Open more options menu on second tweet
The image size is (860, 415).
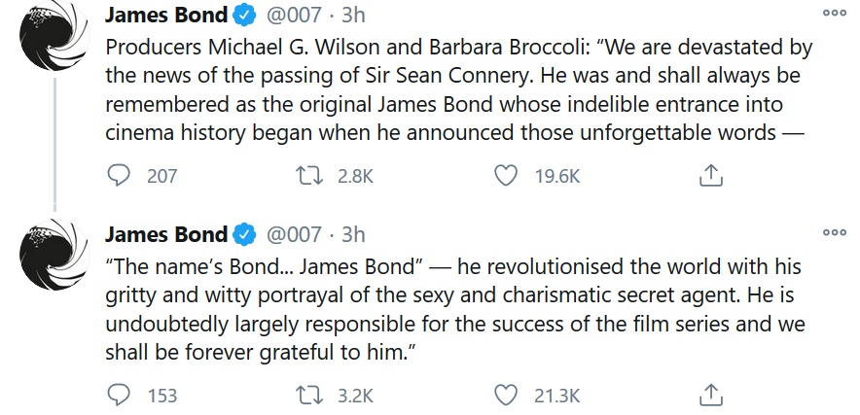point(835,232)
